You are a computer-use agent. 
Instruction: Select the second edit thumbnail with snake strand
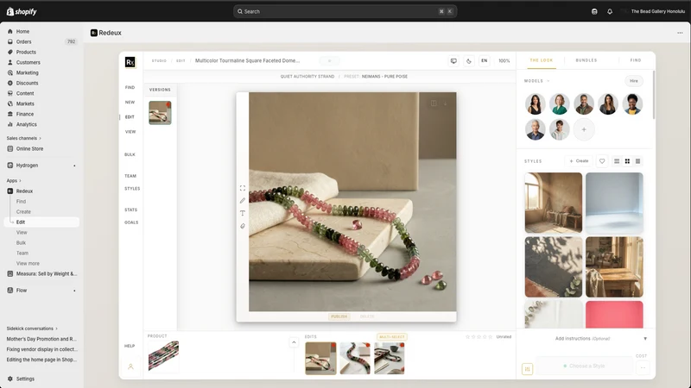click(355, 359)
